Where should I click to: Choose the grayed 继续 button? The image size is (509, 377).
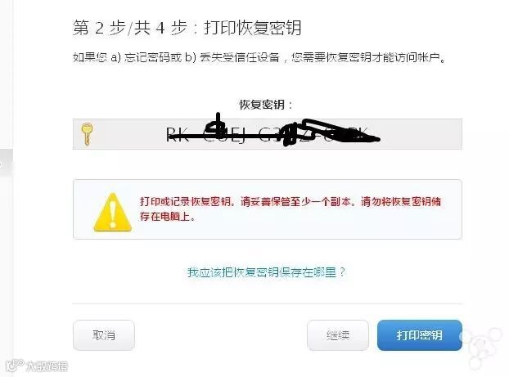point(338,335)
